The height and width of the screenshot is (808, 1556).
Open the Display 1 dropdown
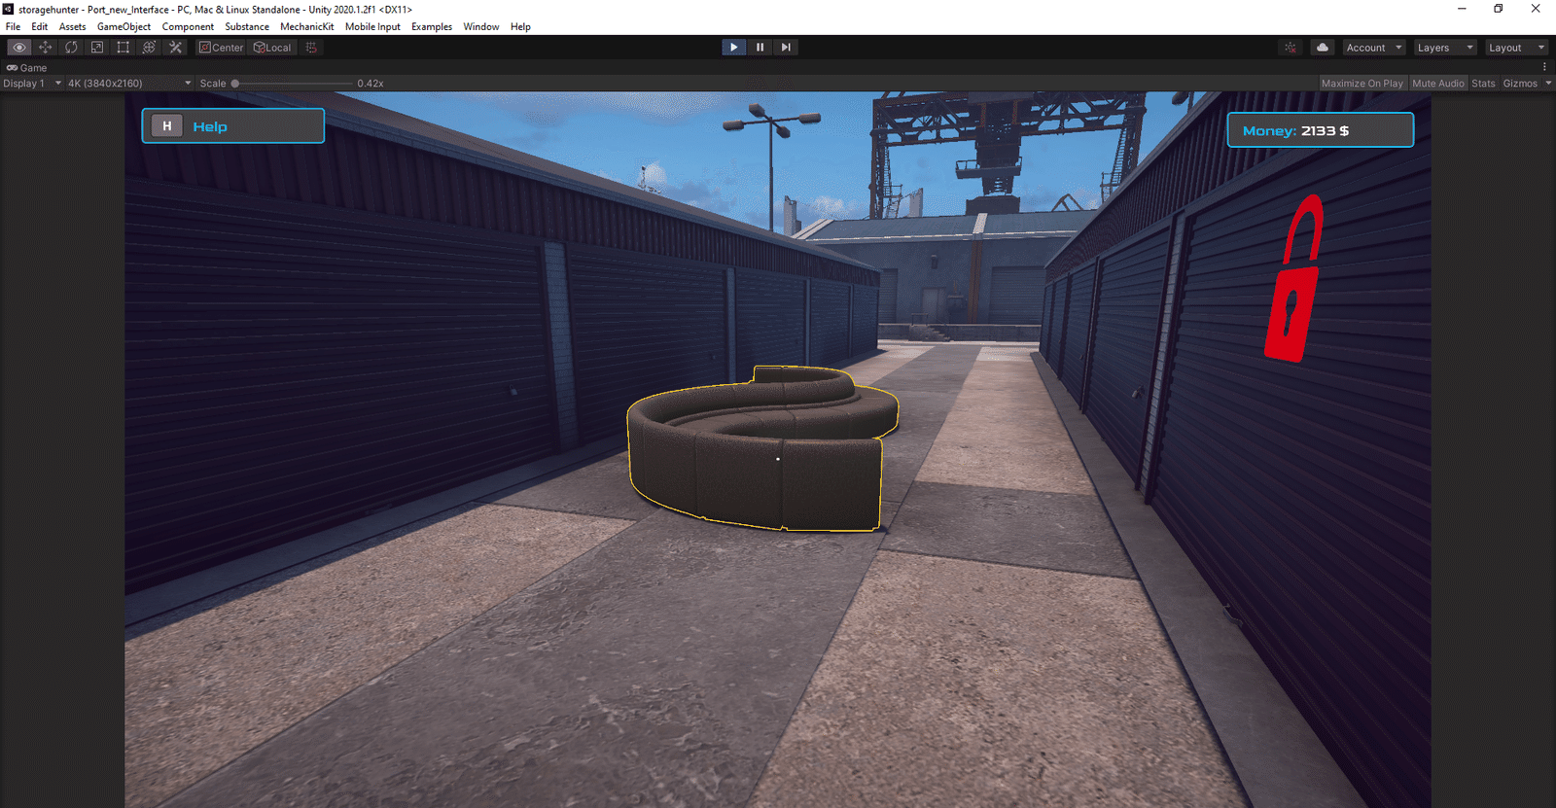[32, 84]
